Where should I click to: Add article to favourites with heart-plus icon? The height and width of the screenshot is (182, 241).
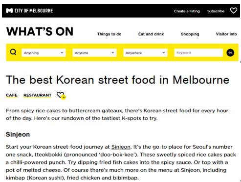point(61,95)
